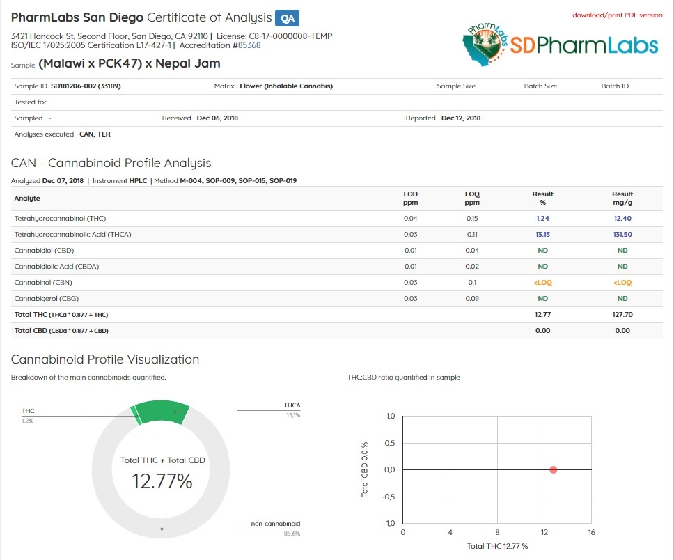Image resolution: width=674 pixels, height=560 pixels.
Task: Click the thin THC donut segment
Action: [x=136, y=415]
